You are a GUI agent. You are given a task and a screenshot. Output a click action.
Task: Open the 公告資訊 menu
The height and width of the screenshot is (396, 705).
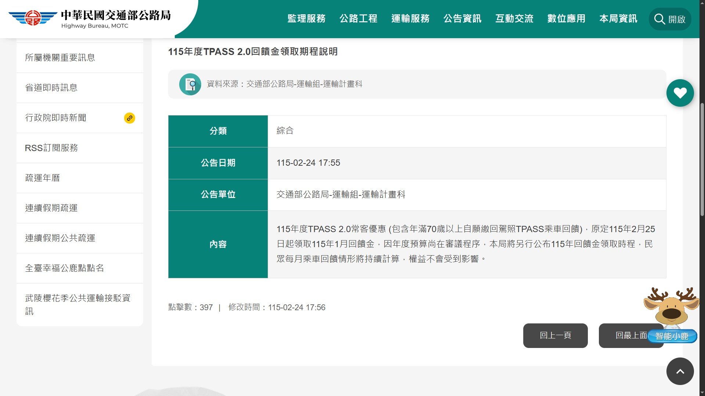tap(463, 19)
